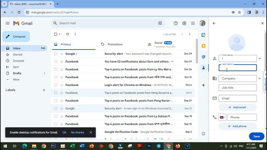The width and height of the screenshot is (267, 150).
Task: Open Google Calendar side panel icon
Action: 203,35
